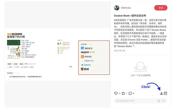
Task: Click the 内容简介 heading
Action: point(10,73)
